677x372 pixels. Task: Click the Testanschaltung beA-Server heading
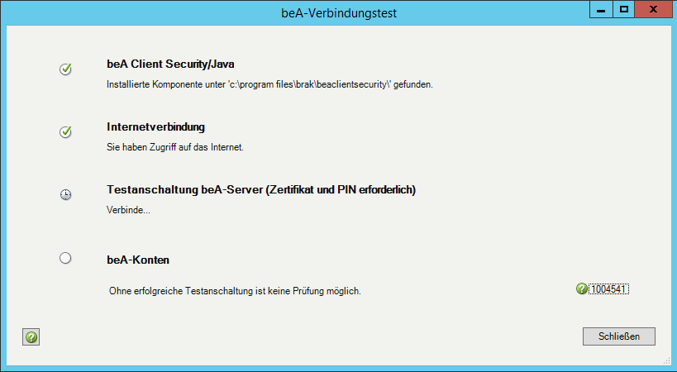click(261, 190)
